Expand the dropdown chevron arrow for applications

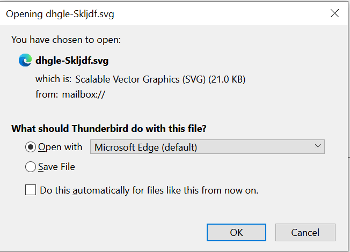(x=318, y=146)
